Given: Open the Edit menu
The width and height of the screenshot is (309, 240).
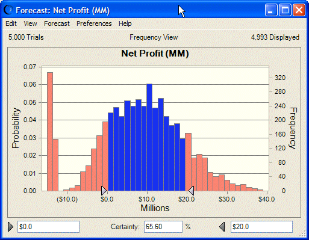Looking at the screenshot, I should pyautogui.click(x=11, y=23).
